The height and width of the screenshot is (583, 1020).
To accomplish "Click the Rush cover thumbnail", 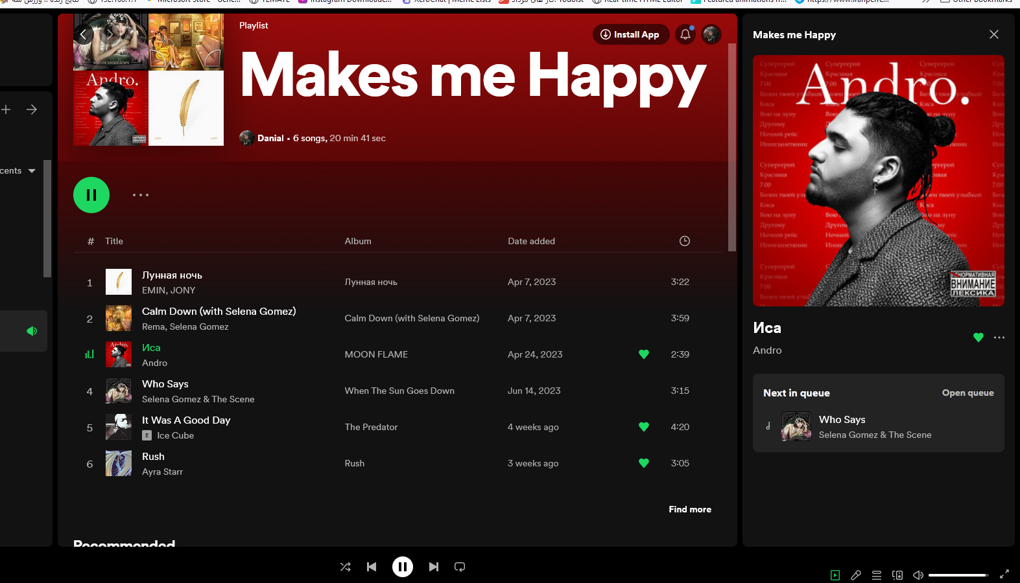I will [x=119, y=463].
